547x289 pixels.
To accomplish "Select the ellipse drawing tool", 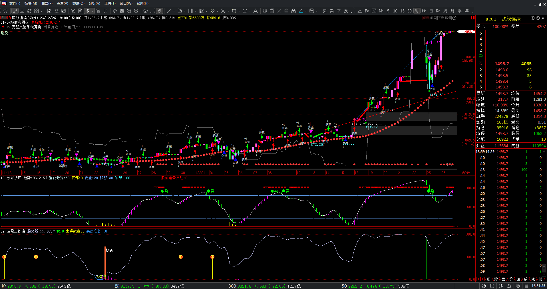I will (x=245, y=11).
